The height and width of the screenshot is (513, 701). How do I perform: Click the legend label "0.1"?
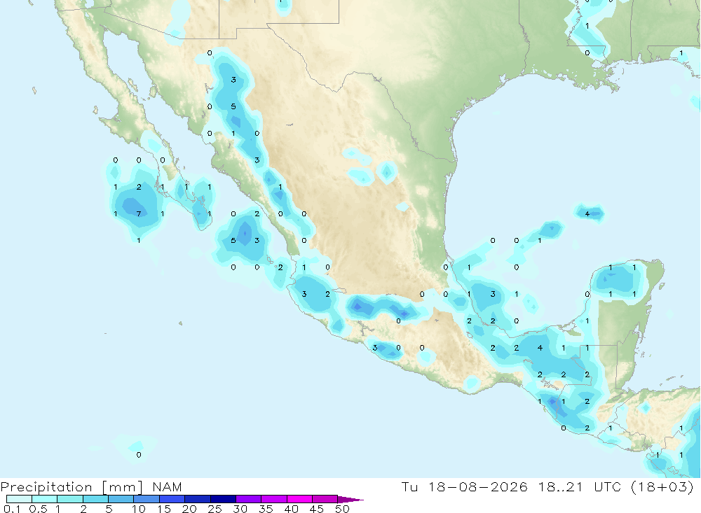point(12,509)
